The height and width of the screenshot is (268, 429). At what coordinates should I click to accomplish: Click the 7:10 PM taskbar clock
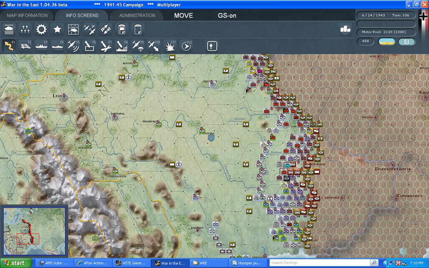tap(417, 263)
